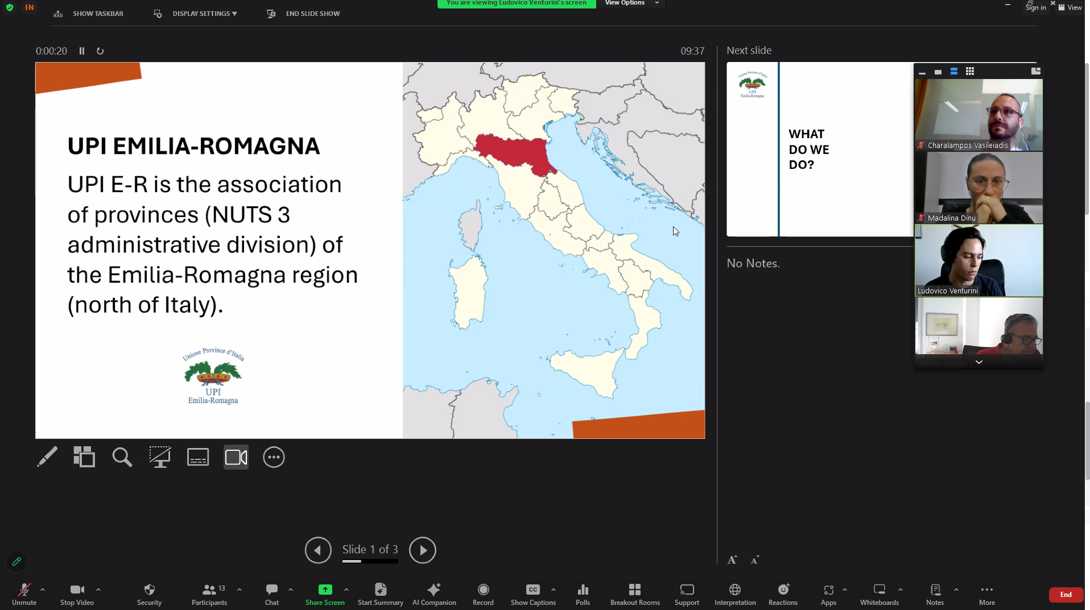
Task: Go to the previous slide arrow
Action: [318, 550]
